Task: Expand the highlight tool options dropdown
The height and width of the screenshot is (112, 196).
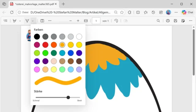Action: pos(20,21)
